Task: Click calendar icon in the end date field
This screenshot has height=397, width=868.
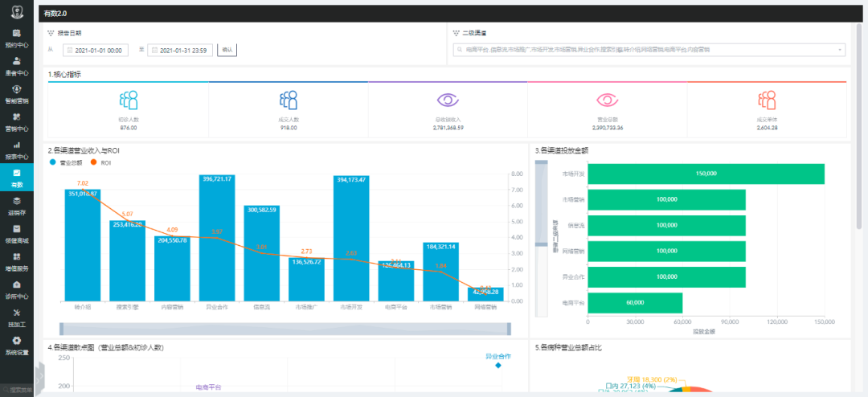Action: tap(154, 51)
